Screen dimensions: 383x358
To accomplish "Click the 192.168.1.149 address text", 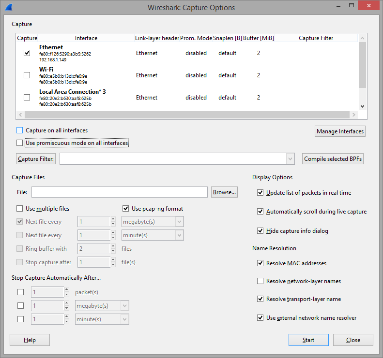I will pos(53,60).
